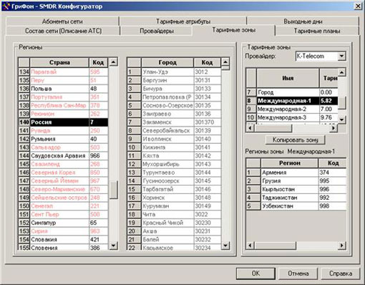Select the Парагвай country row

pyautogui.click(x=63, y=72)
